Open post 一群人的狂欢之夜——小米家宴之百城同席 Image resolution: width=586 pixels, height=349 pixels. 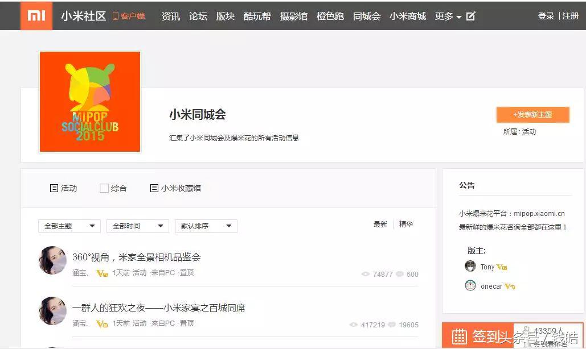pyautogui.click(x=159, y=308)
